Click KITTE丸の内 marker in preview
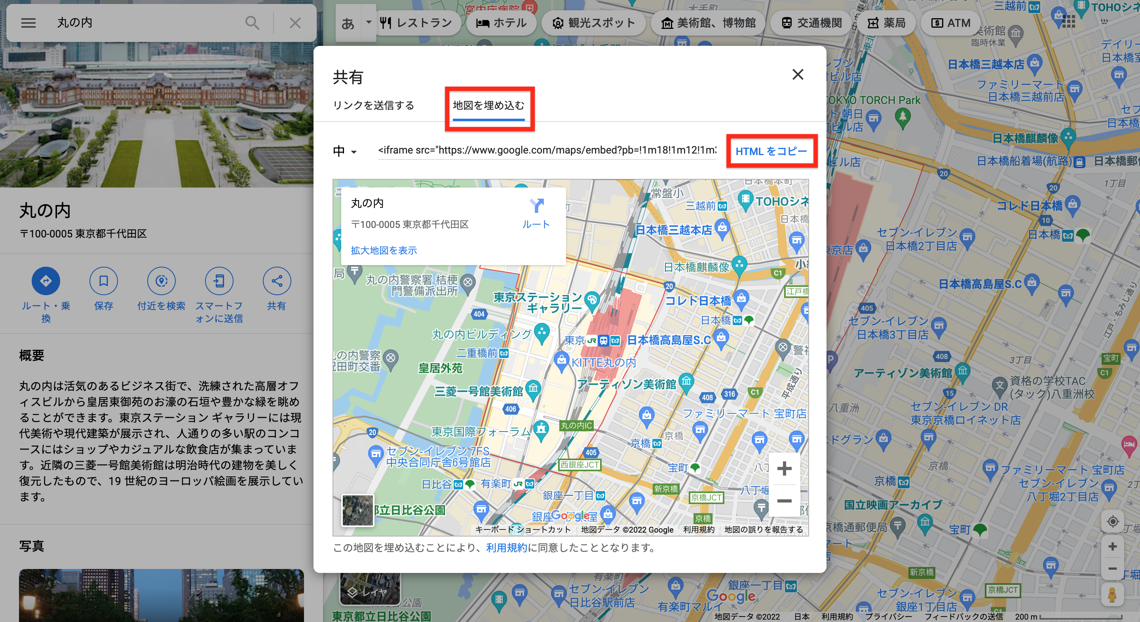This screenshot has width=1140, height=622. pos(561,360)
